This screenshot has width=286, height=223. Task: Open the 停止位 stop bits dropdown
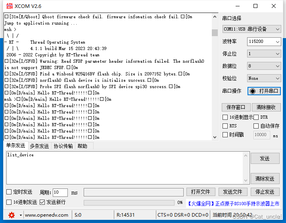tap(264, 54)
